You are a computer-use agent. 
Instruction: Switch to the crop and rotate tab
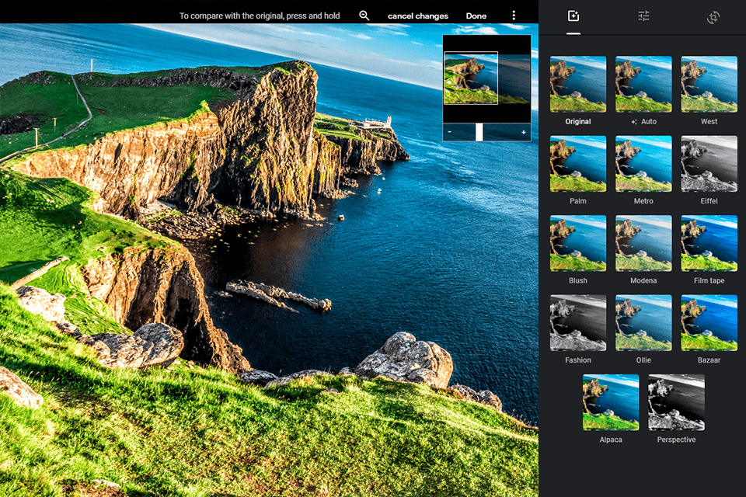714,15
